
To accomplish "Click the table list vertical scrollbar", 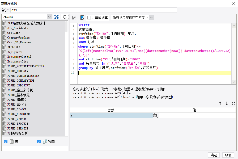I will 66,26.
